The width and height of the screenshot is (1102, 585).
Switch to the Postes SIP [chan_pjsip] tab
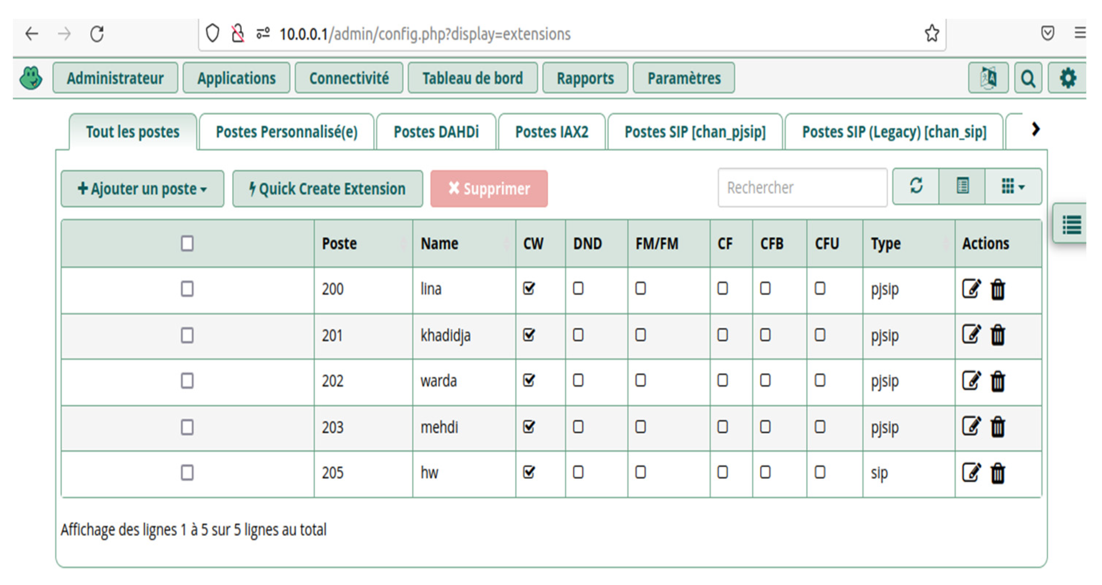point(695,132)
